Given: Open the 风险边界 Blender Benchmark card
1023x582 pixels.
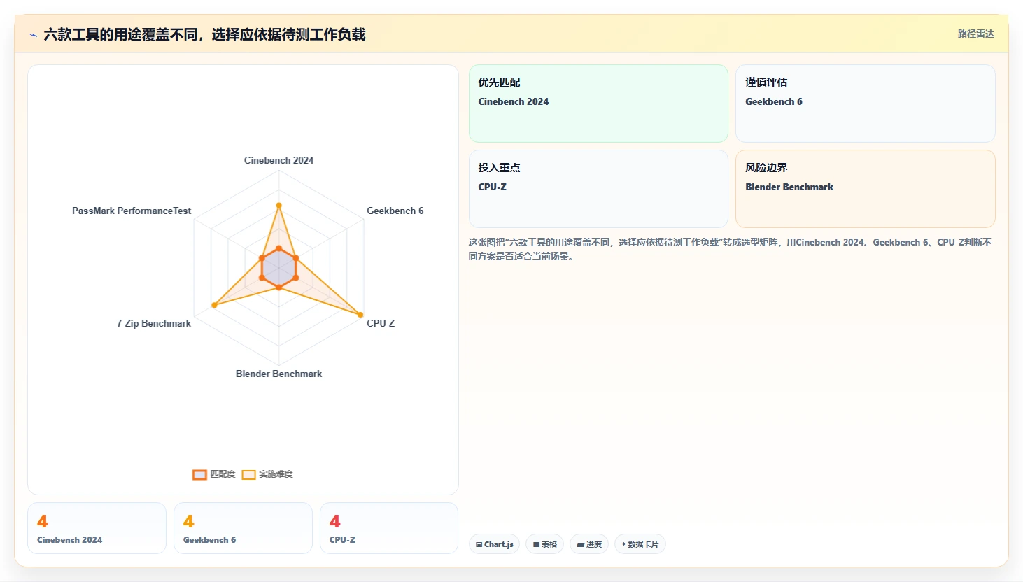Looking at the screenshot, I should pyautogui.click(x=866, y=189).
